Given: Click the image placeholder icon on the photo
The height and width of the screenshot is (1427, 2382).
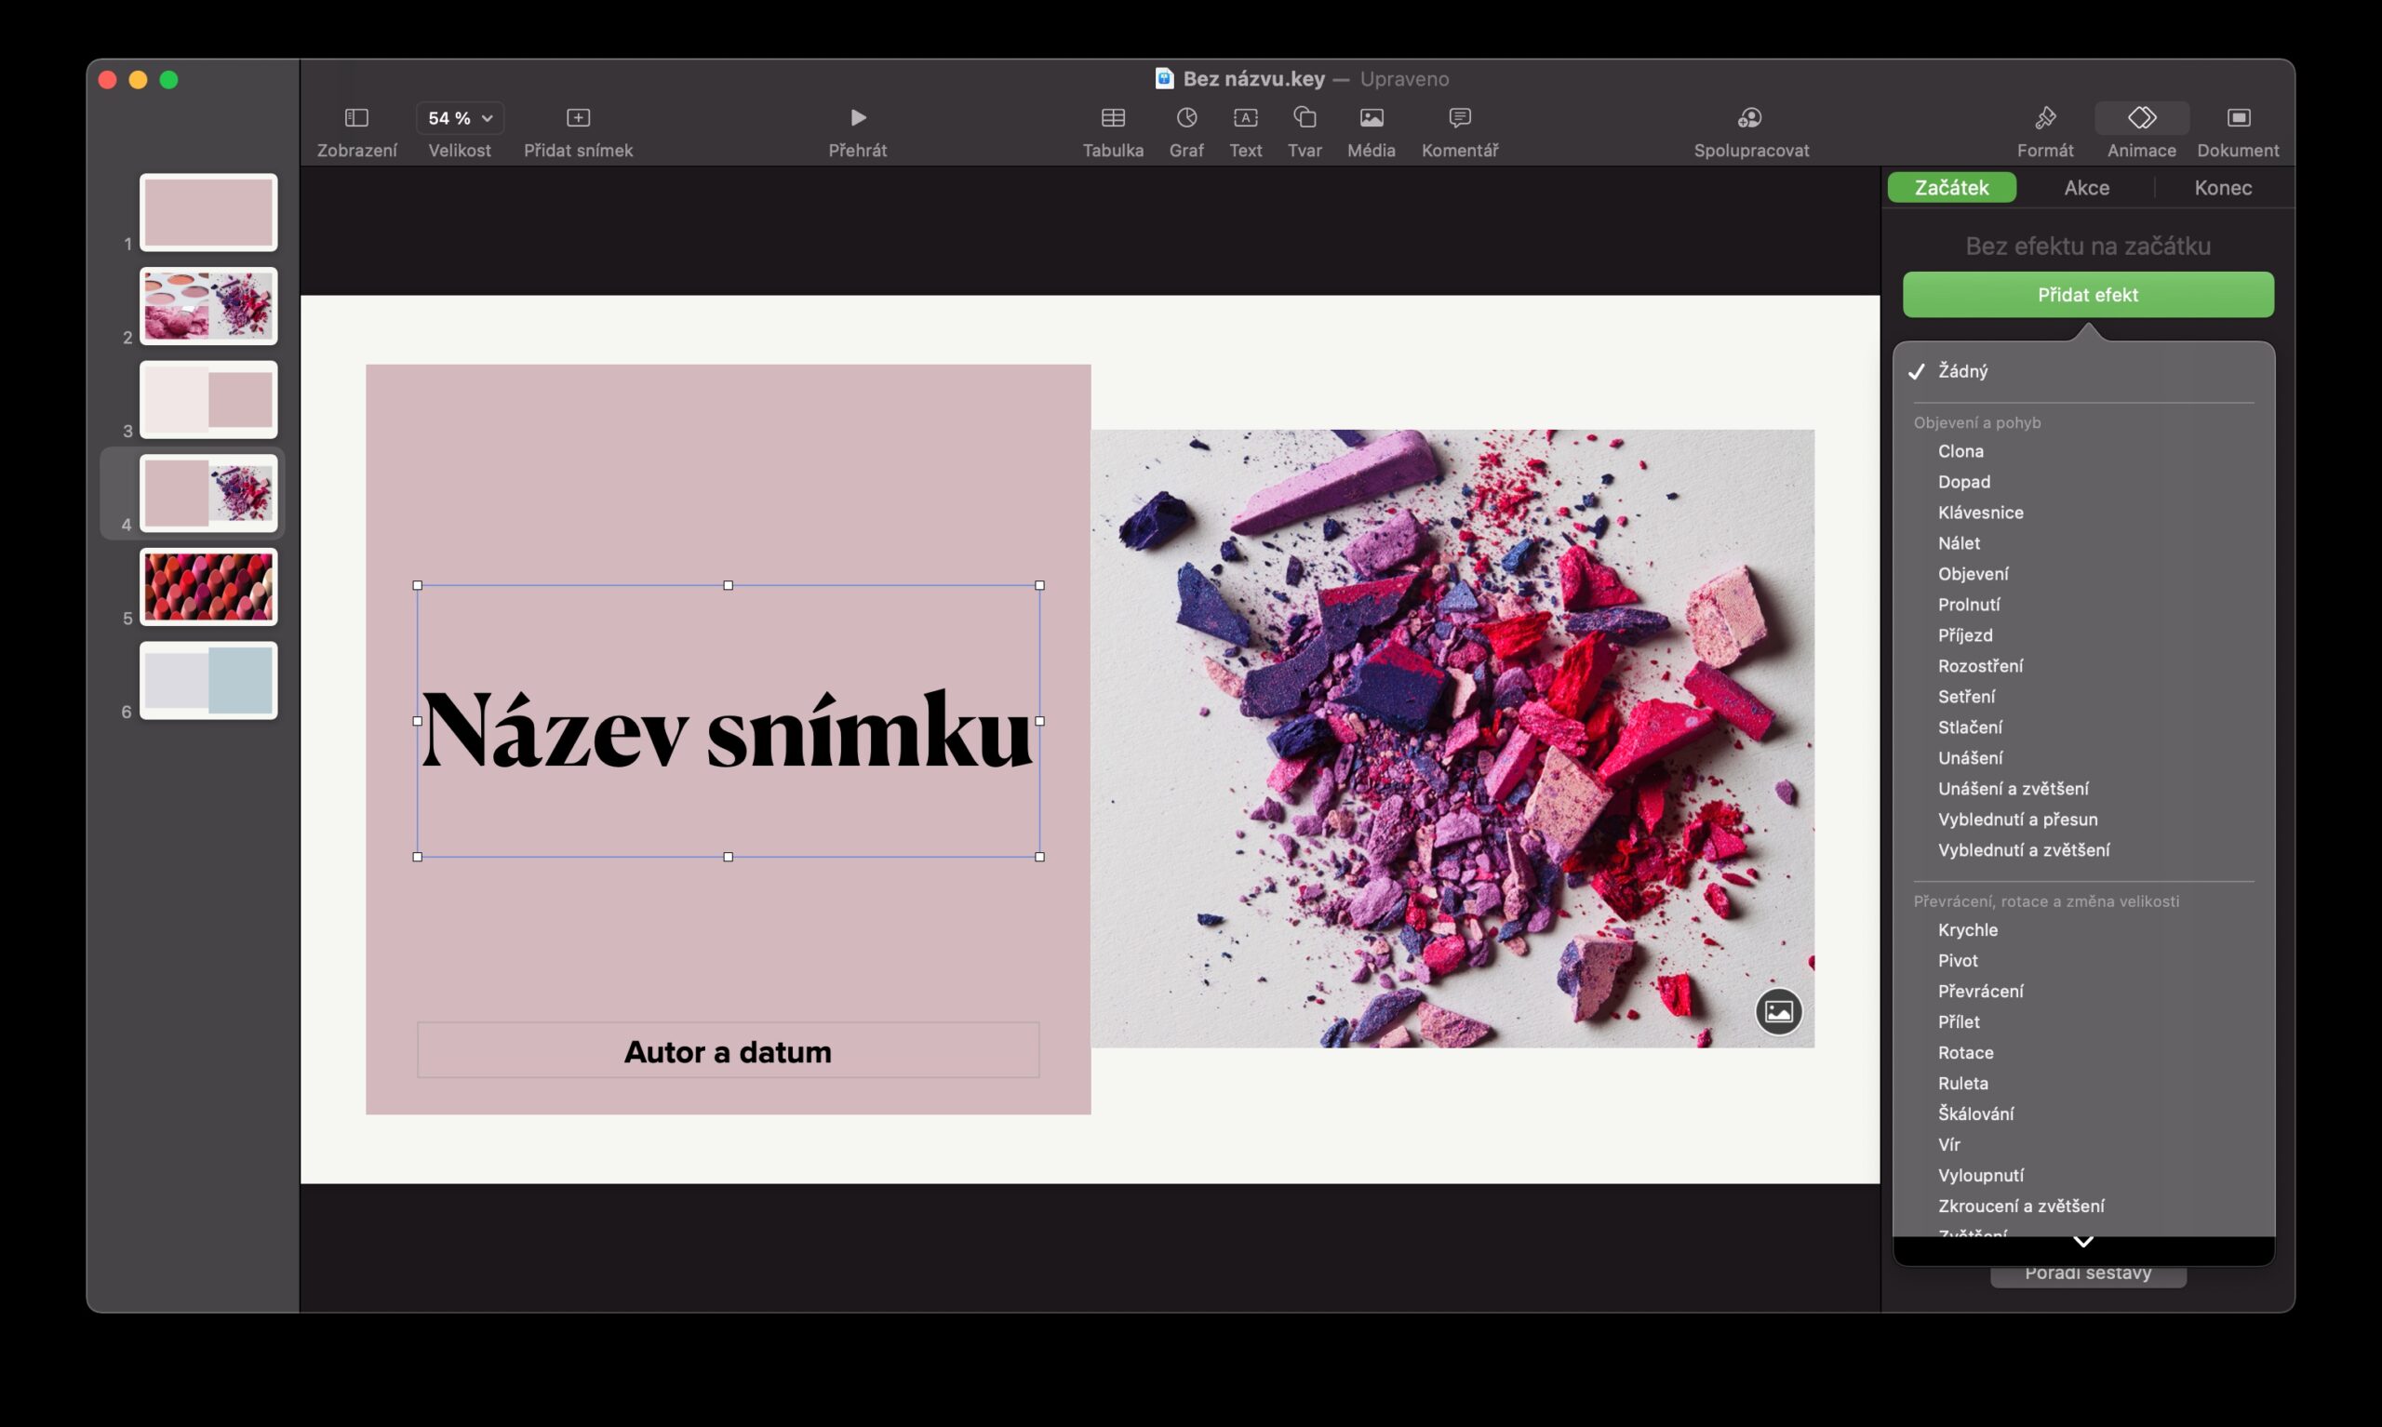Looking at the screenshot, I should pos(1778,1011).
